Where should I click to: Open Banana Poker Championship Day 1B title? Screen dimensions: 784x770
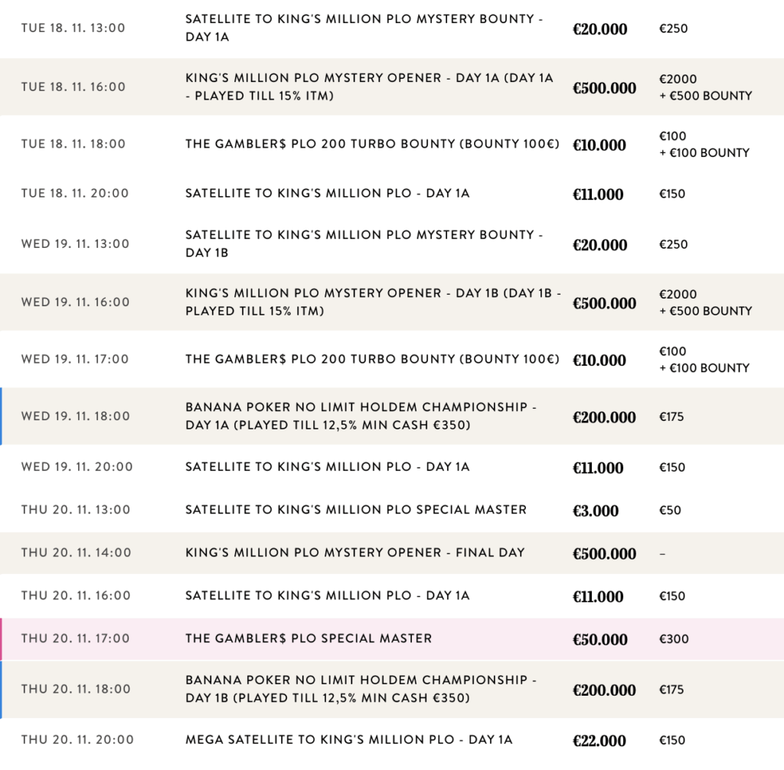pos(356,689)
